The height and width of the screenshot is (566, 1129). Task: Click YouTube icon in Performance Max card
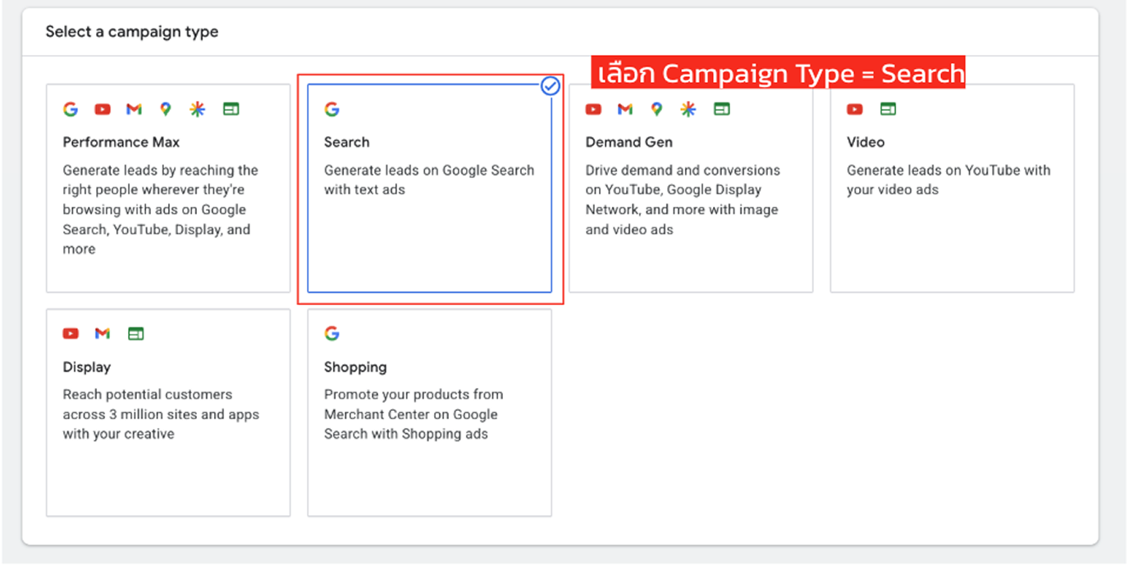point(103,109)
